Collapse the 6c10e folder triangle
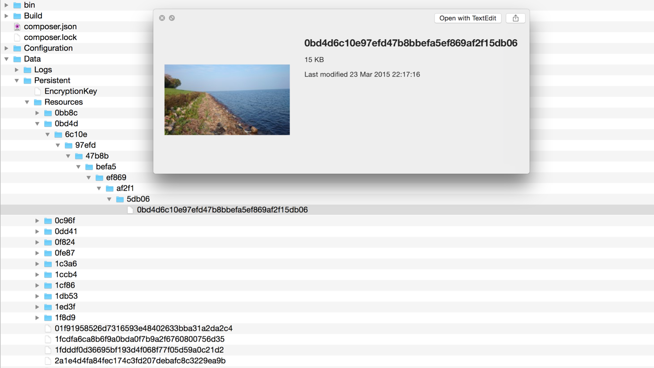The height and width of the screenshot is (368, 654). (x=47, y=135)
